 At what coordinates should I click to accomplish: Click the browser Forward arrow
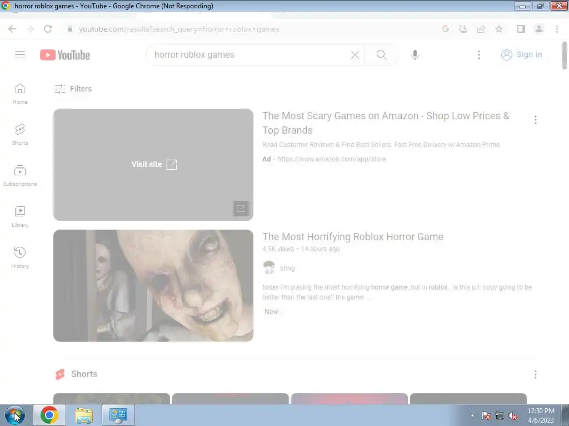(x=30, y=29)
